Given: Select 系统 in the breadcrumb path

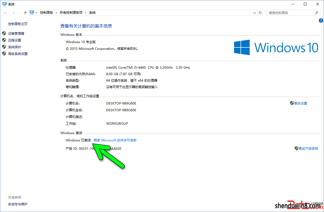Looking at the screenshot, I should [x=92, y=13].
